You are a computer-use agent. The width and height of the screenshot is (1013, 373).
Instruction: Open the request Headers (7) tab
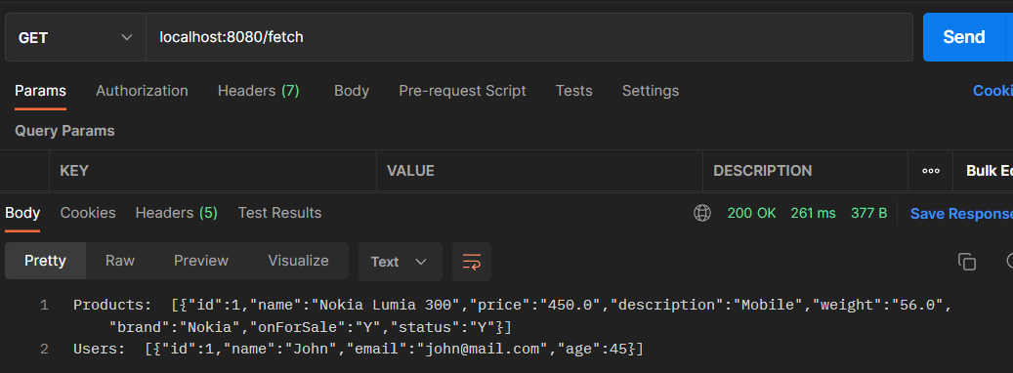pyautogui.click(x=259, y=91)
